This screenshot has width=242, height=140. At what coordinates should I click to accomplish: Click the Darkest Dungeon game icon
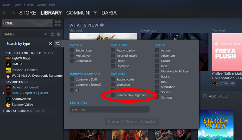pos(8,88)
